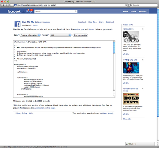Open the How To... link
The height and width of the screenshot is (148, 159).
tap(92, 22)
